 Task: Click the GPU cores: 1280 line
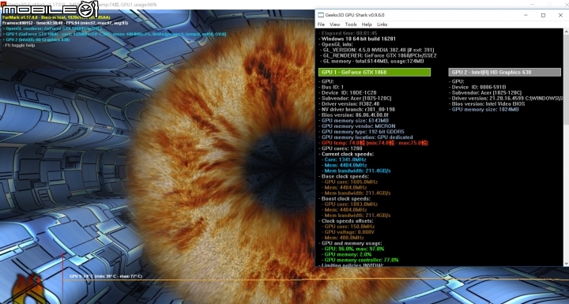coord(341,148)
